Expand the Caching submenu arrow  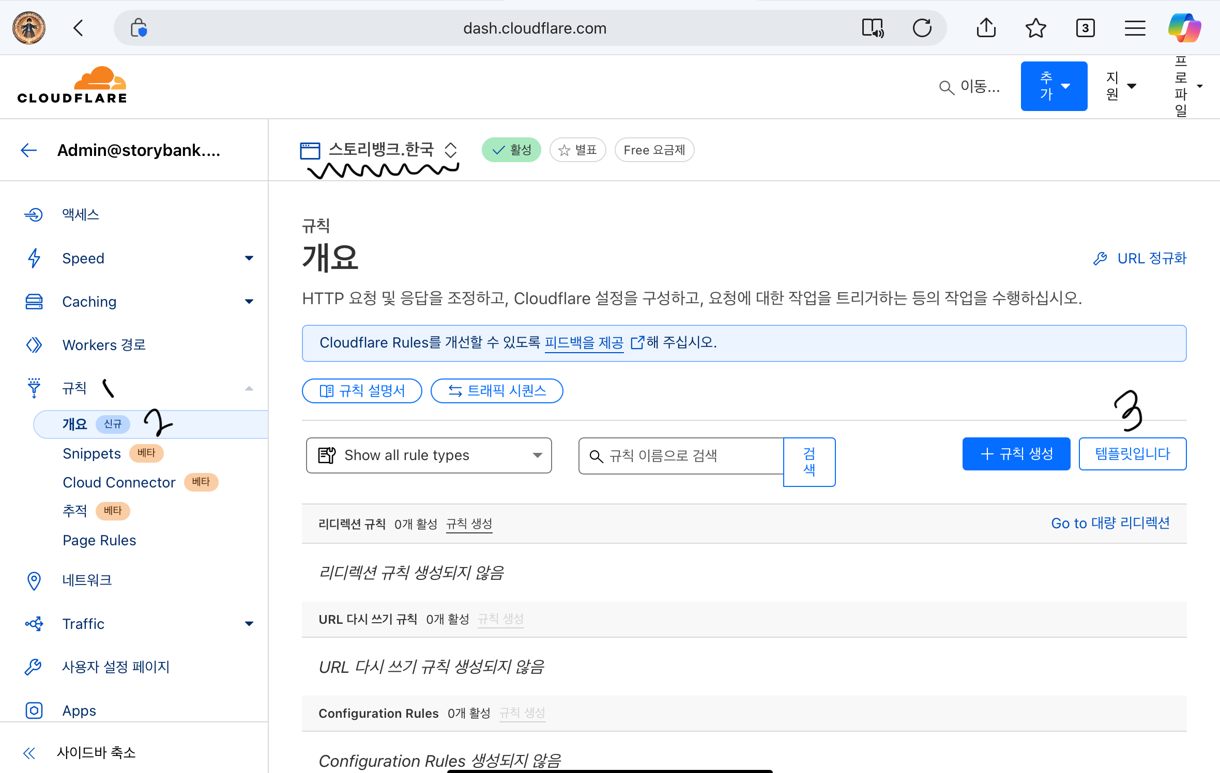pyautogui.click(x=249, y=302)
